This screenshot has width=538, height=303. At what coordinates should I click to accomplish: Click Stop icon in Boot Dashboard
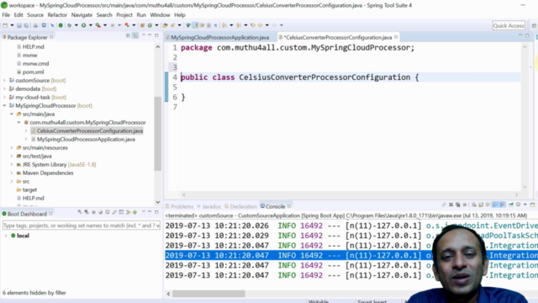93,212
